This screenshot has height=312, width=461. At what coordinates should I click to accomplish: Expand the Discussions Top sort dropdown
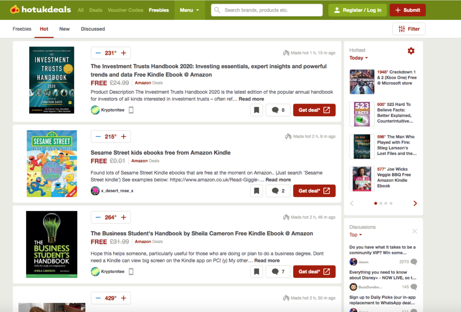[x=356, y=235]
